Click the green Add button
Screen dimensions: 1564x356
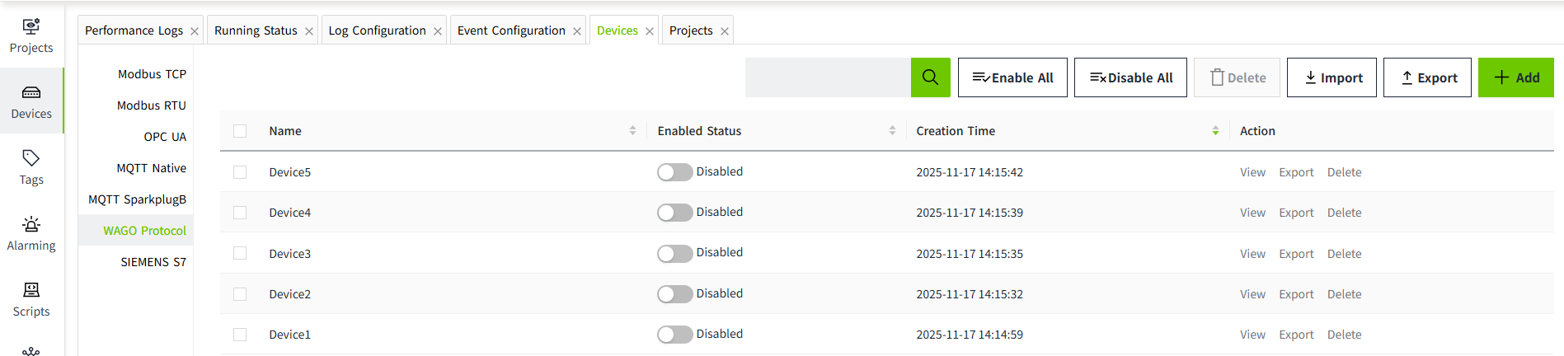(1515, 77)
